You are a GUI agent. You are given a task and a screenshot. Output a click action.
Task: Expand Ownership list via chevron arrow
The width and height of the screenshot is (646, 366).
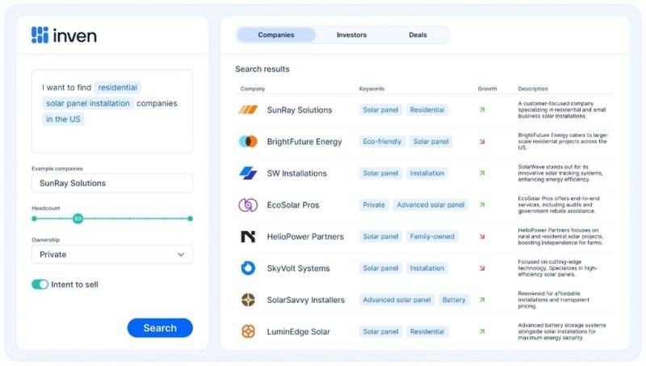(x=181, y=255)
